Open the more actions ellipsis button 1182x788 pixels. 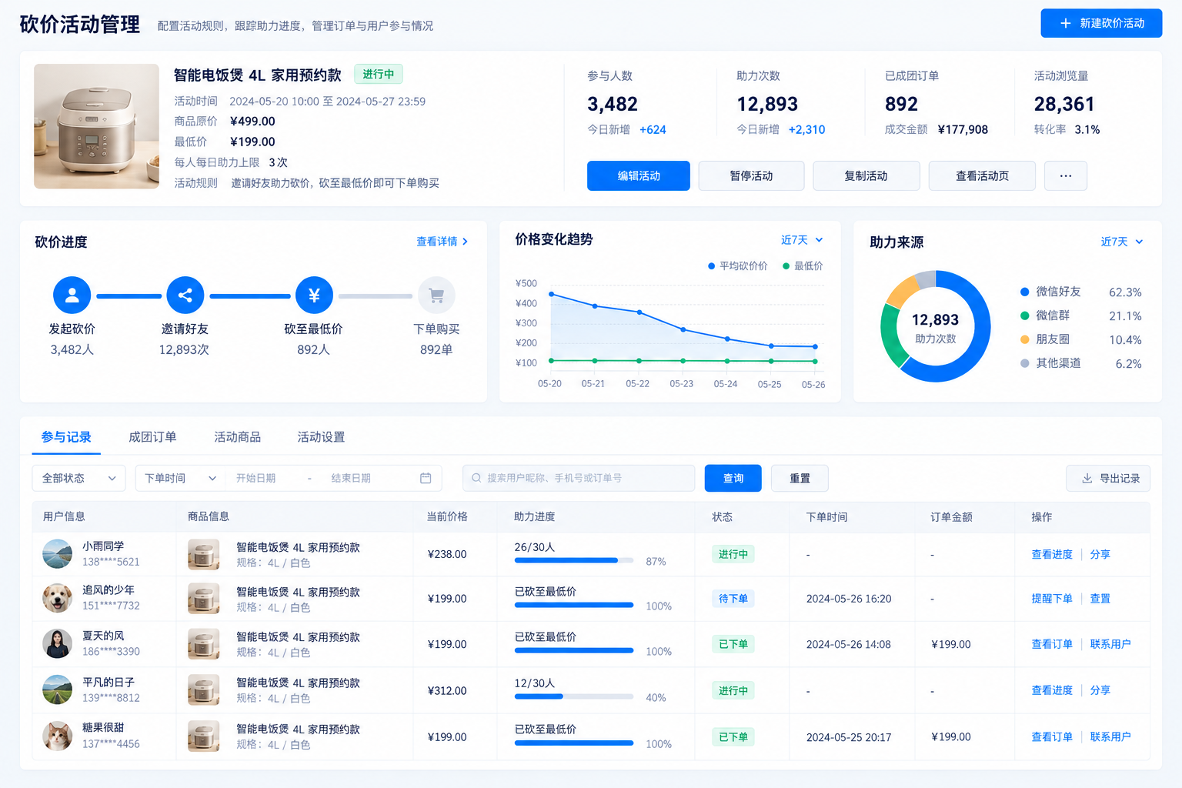point(1066,175)
